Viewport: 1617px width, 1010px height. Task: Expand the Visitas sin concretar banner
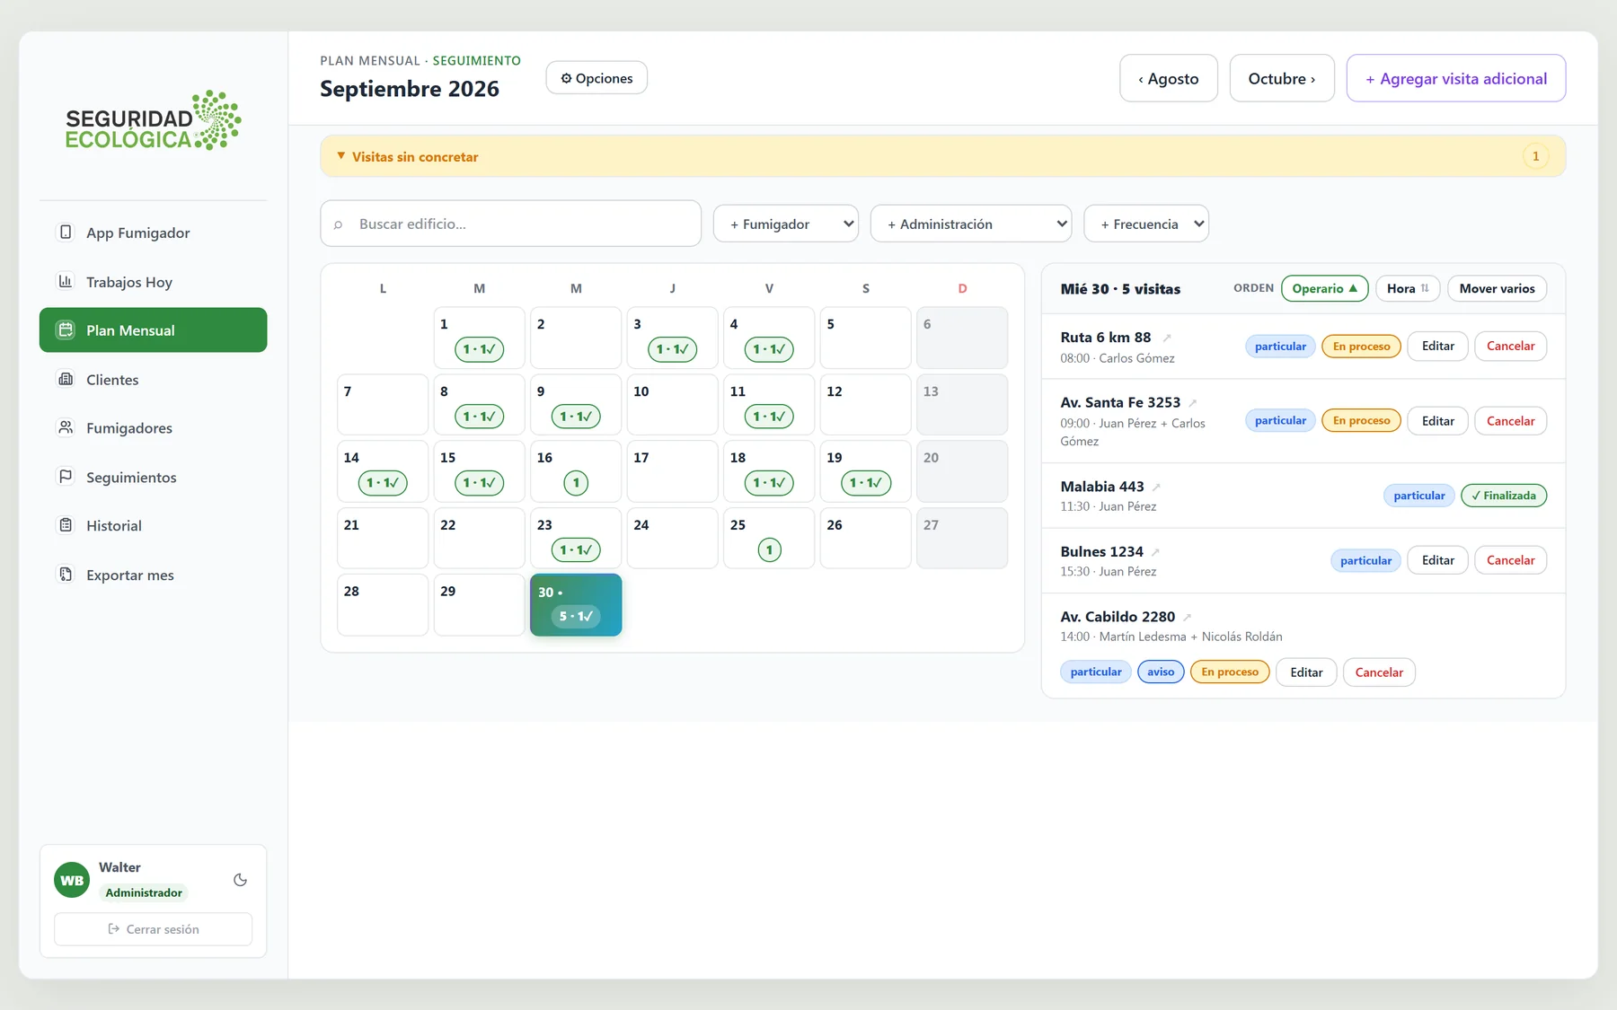pos(942,156)
